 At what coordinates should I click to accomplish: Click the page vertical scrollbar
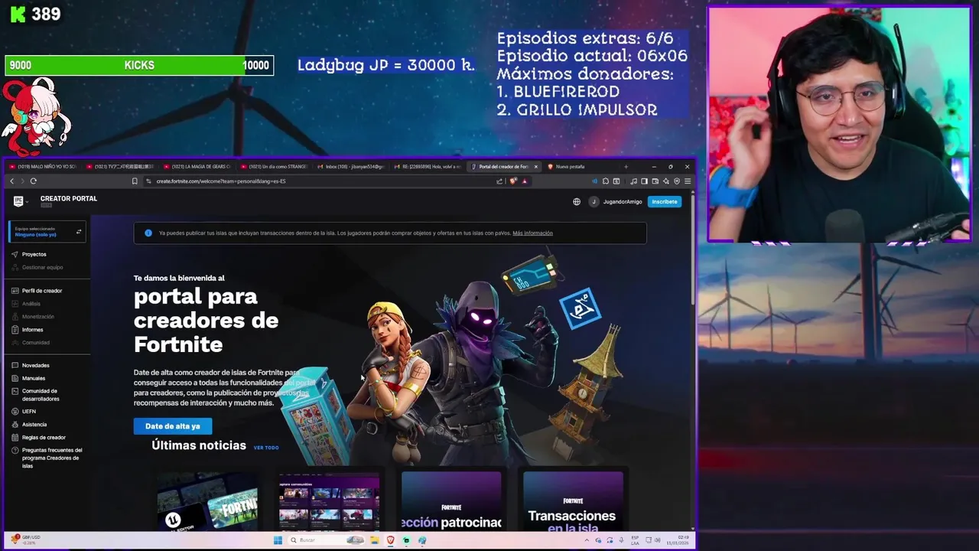coord(693,249)
